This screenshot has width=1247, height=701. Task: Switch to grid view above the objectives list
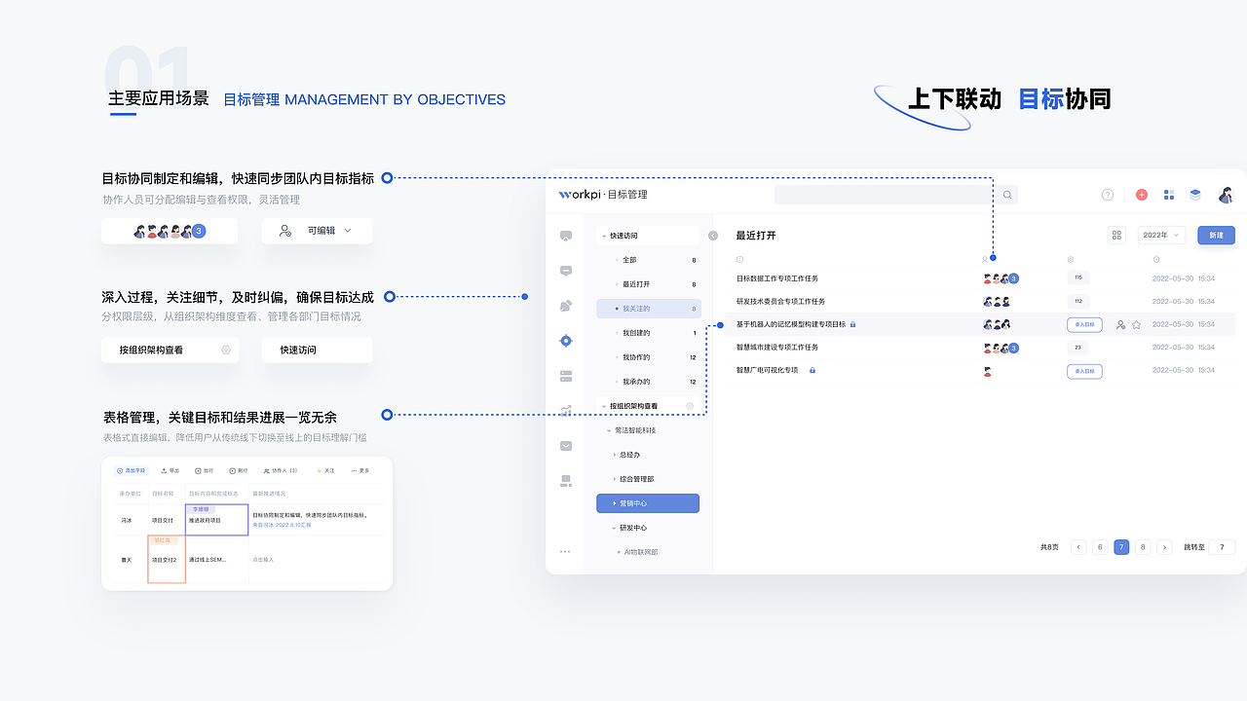[x=1116, y=235]
